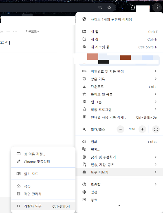The width and height of the screenshot is (163, 213).
Task: Increase zoom with the plus button
Action: pyautogui.click(x=142, y=129)
